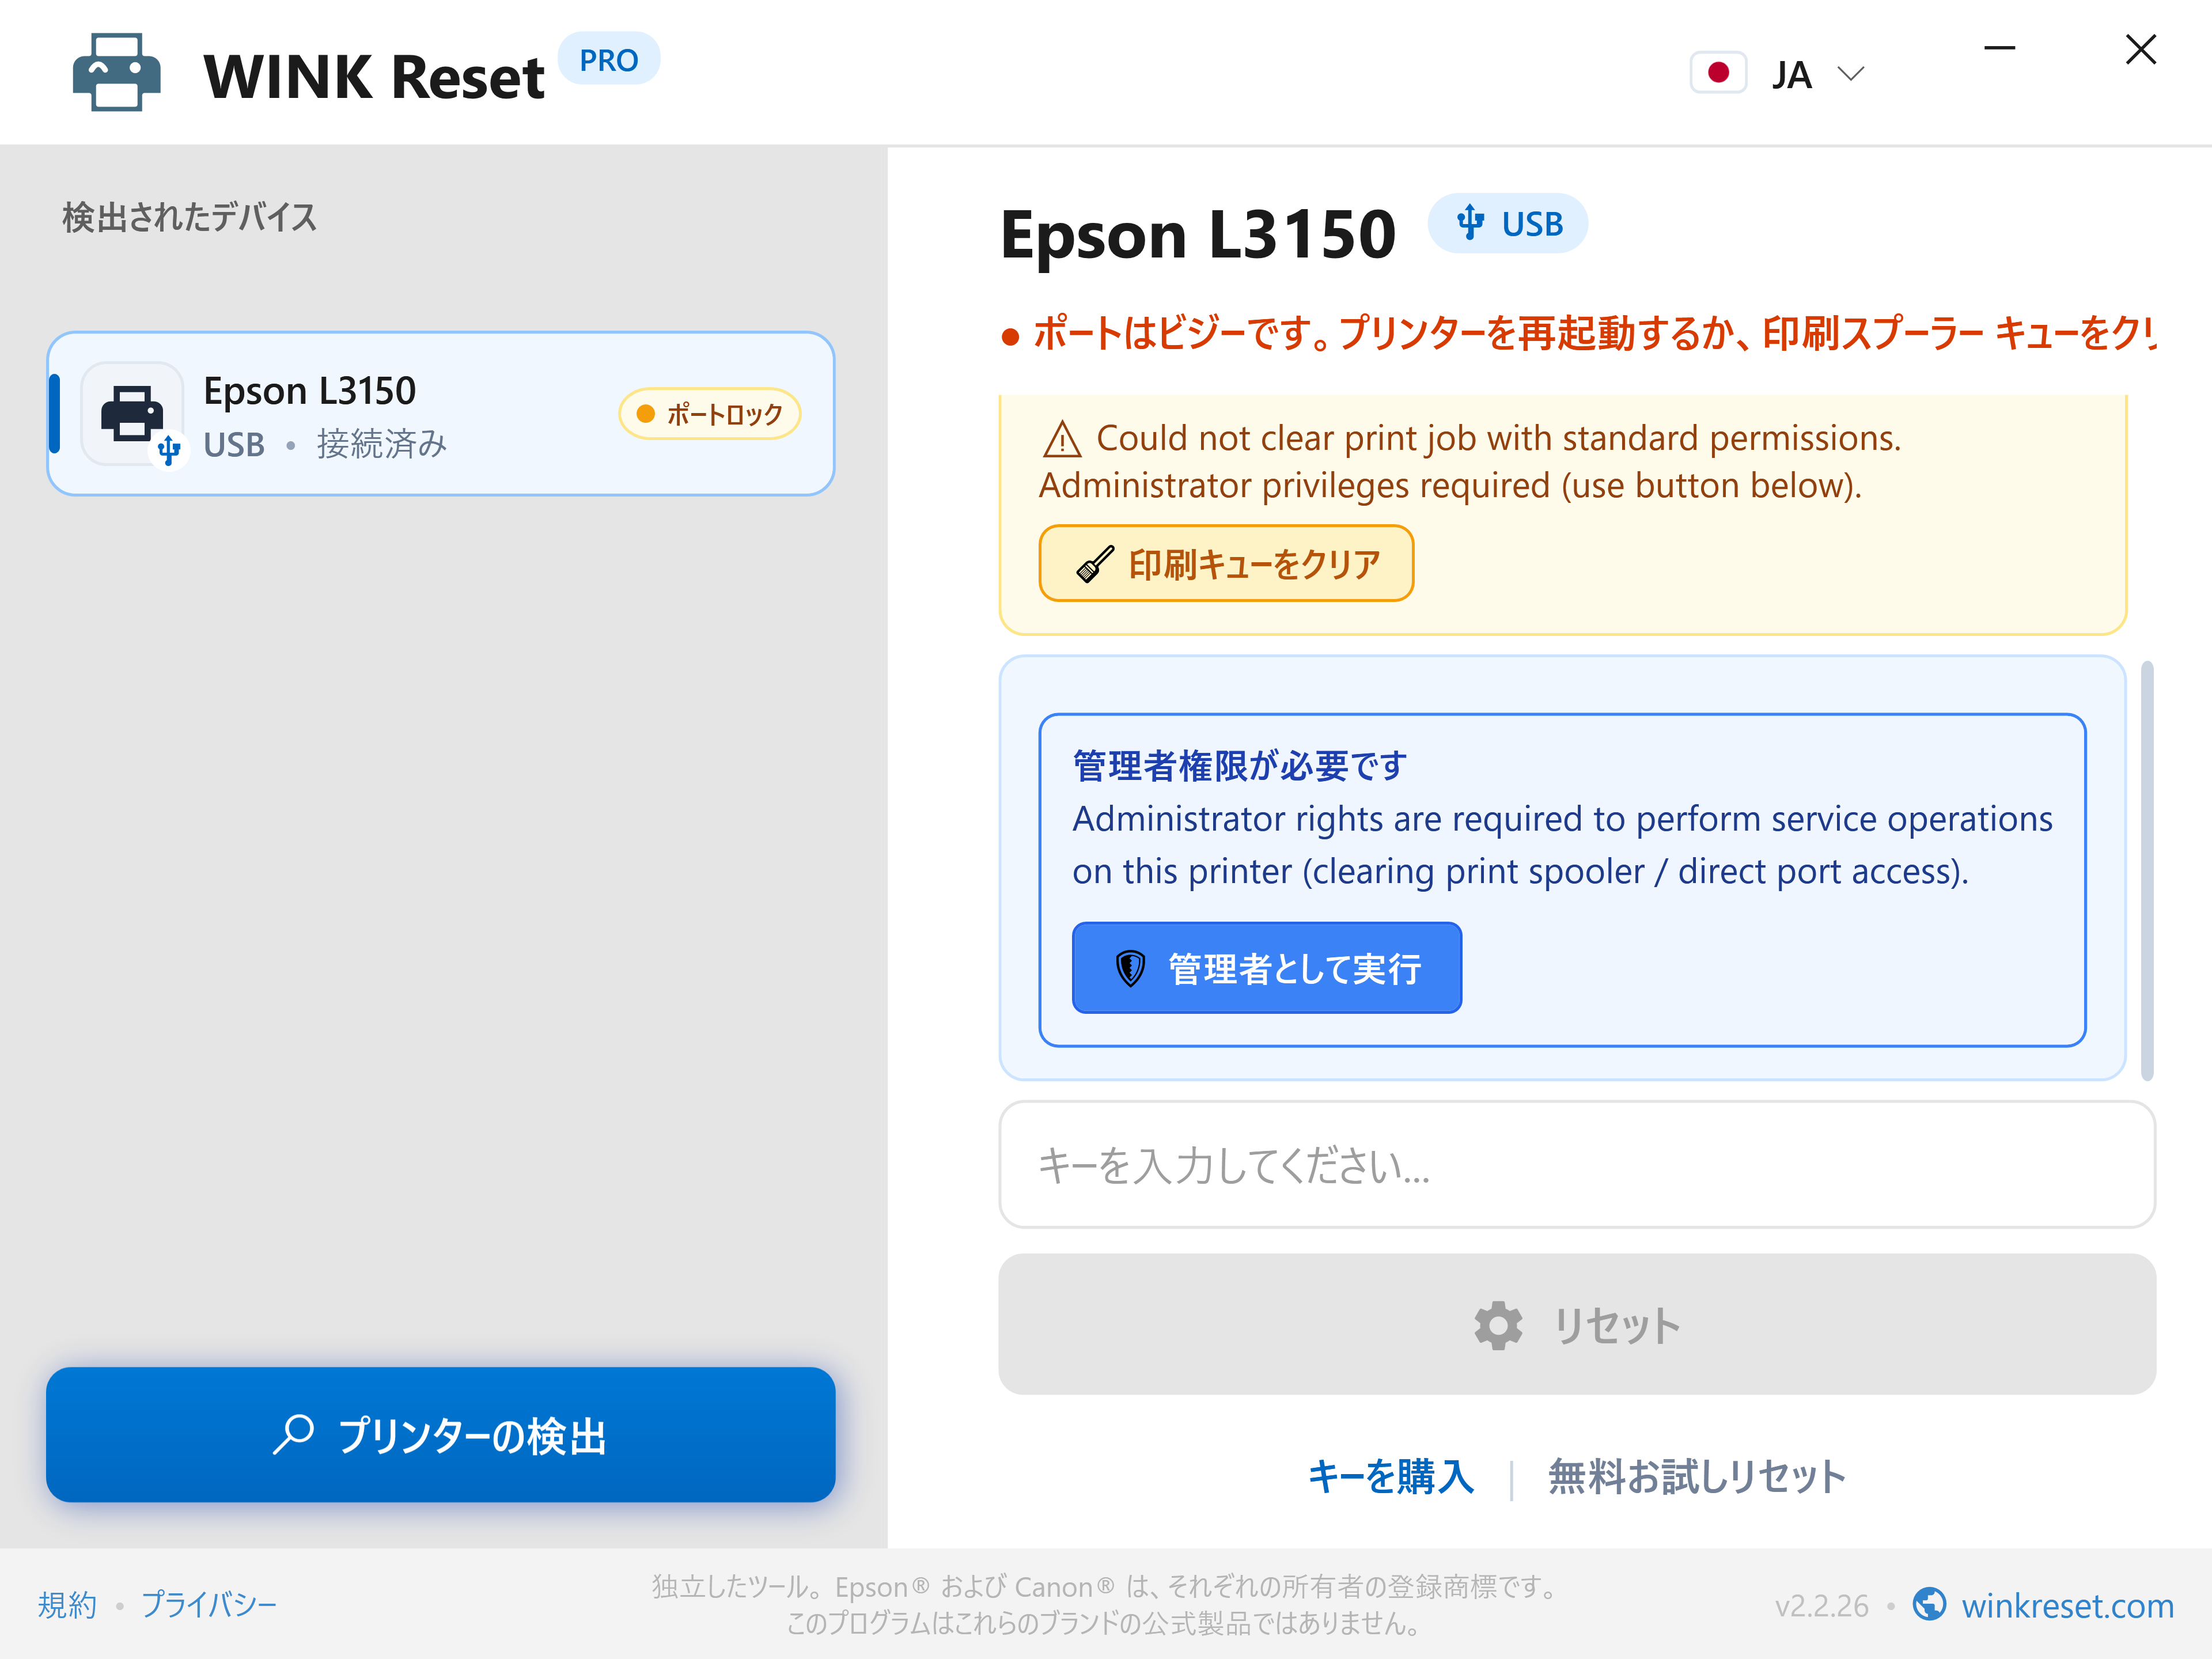Click the PRO badge next to WINK Reset
The image size is (2212, 1659).
pos(608,60)
